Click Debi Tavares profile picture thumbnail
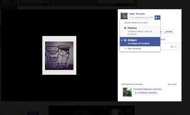The image size is (190, 115). pos(124,16)
